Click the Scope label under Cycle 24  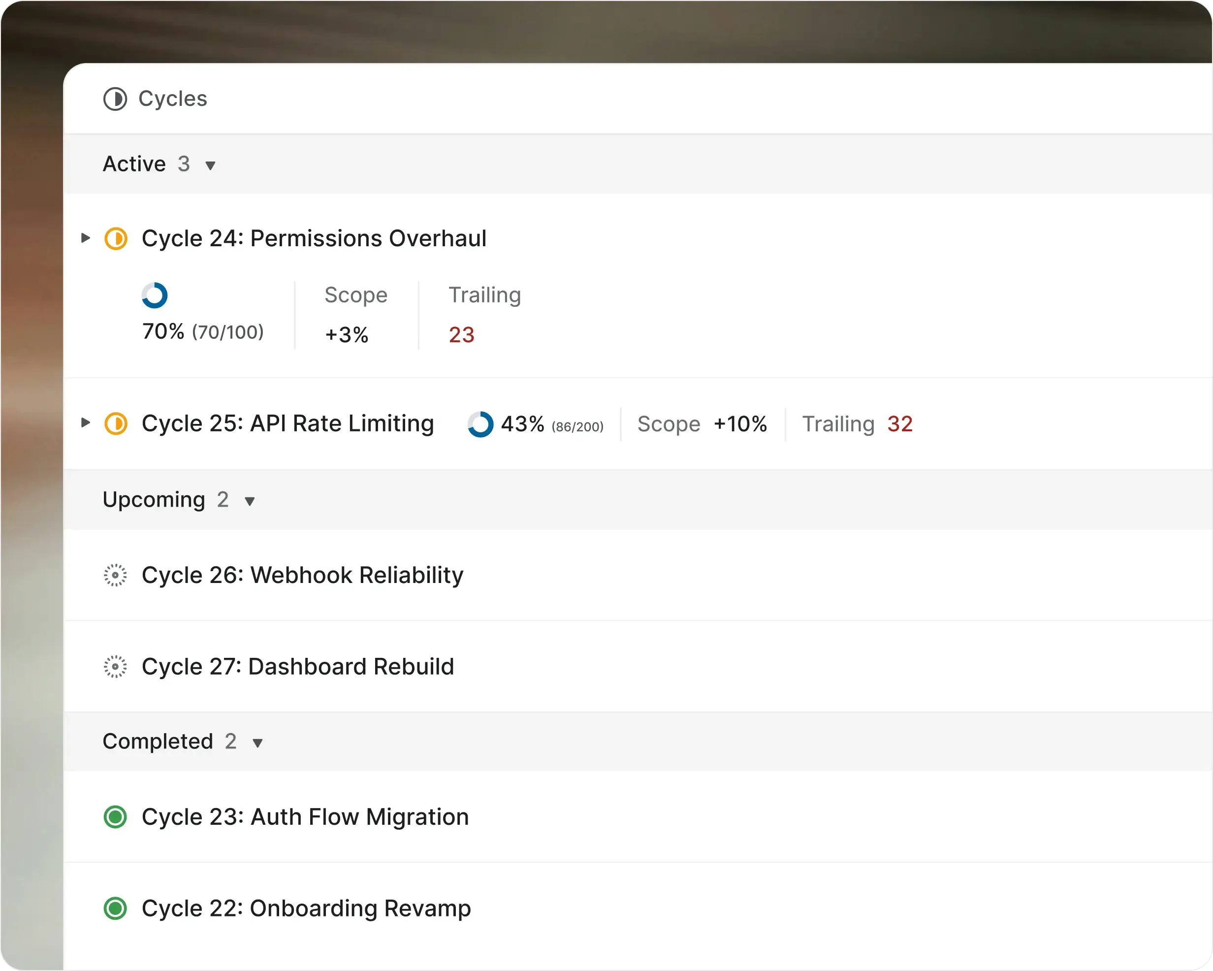pyautogui.click(x=356, y=295)
